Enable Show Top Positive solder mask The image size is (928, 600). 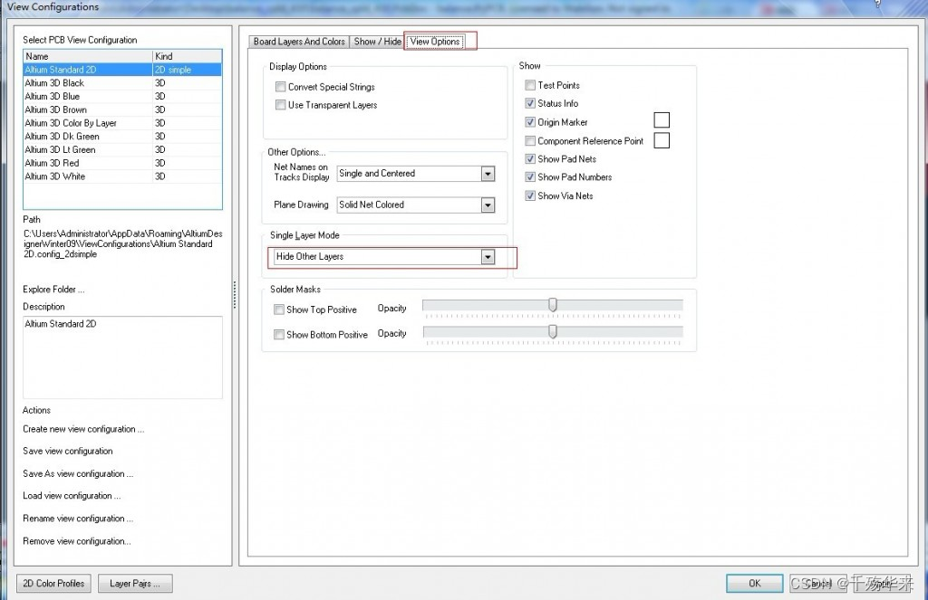point(279,310)
